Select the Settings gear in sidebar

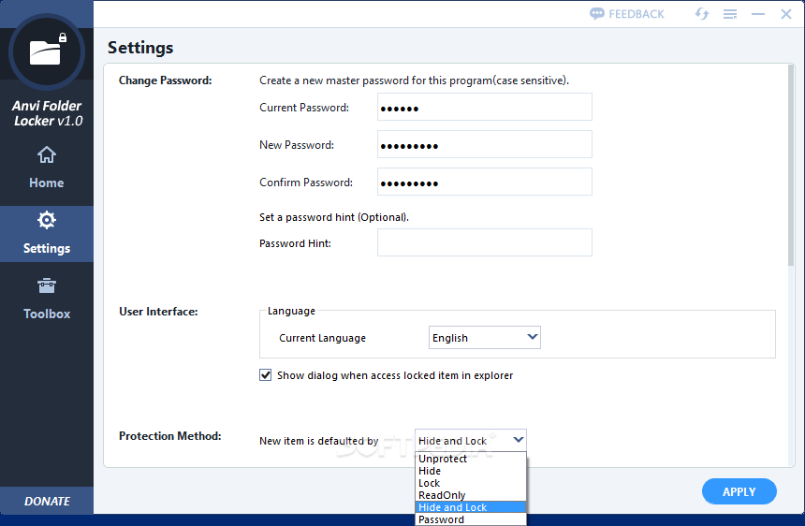[47, 221]
